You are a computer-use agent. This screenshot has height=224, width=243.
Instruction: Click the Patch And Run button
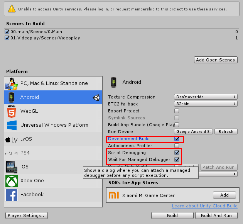(219, 167)
